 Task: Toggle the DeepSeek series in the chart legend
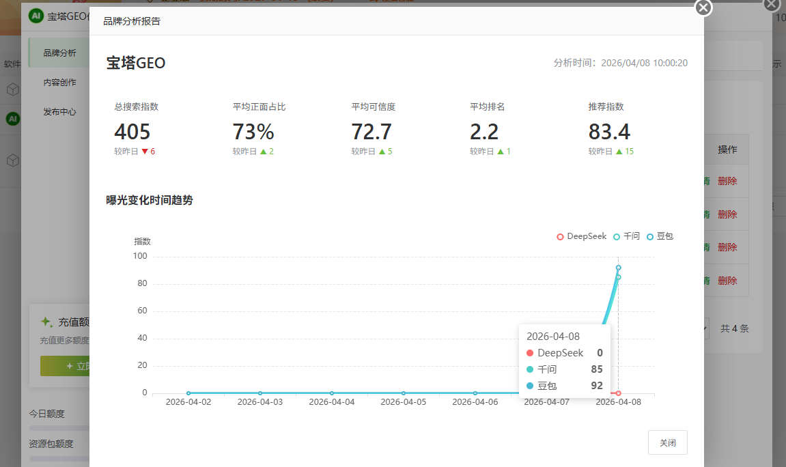[x=581, y=236]
